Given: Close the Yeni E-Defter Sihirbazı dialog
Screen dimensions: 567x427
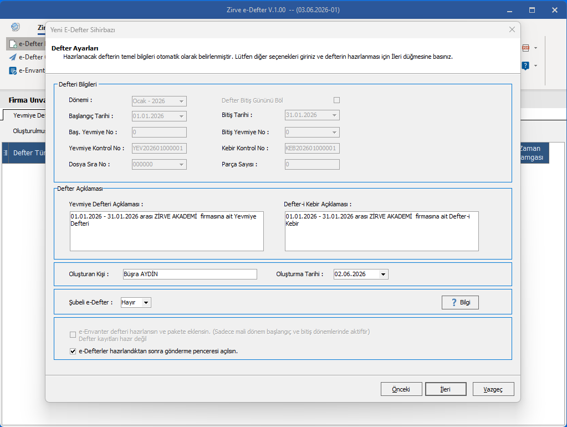Looking at the screenshot, I should click(512, 30).
